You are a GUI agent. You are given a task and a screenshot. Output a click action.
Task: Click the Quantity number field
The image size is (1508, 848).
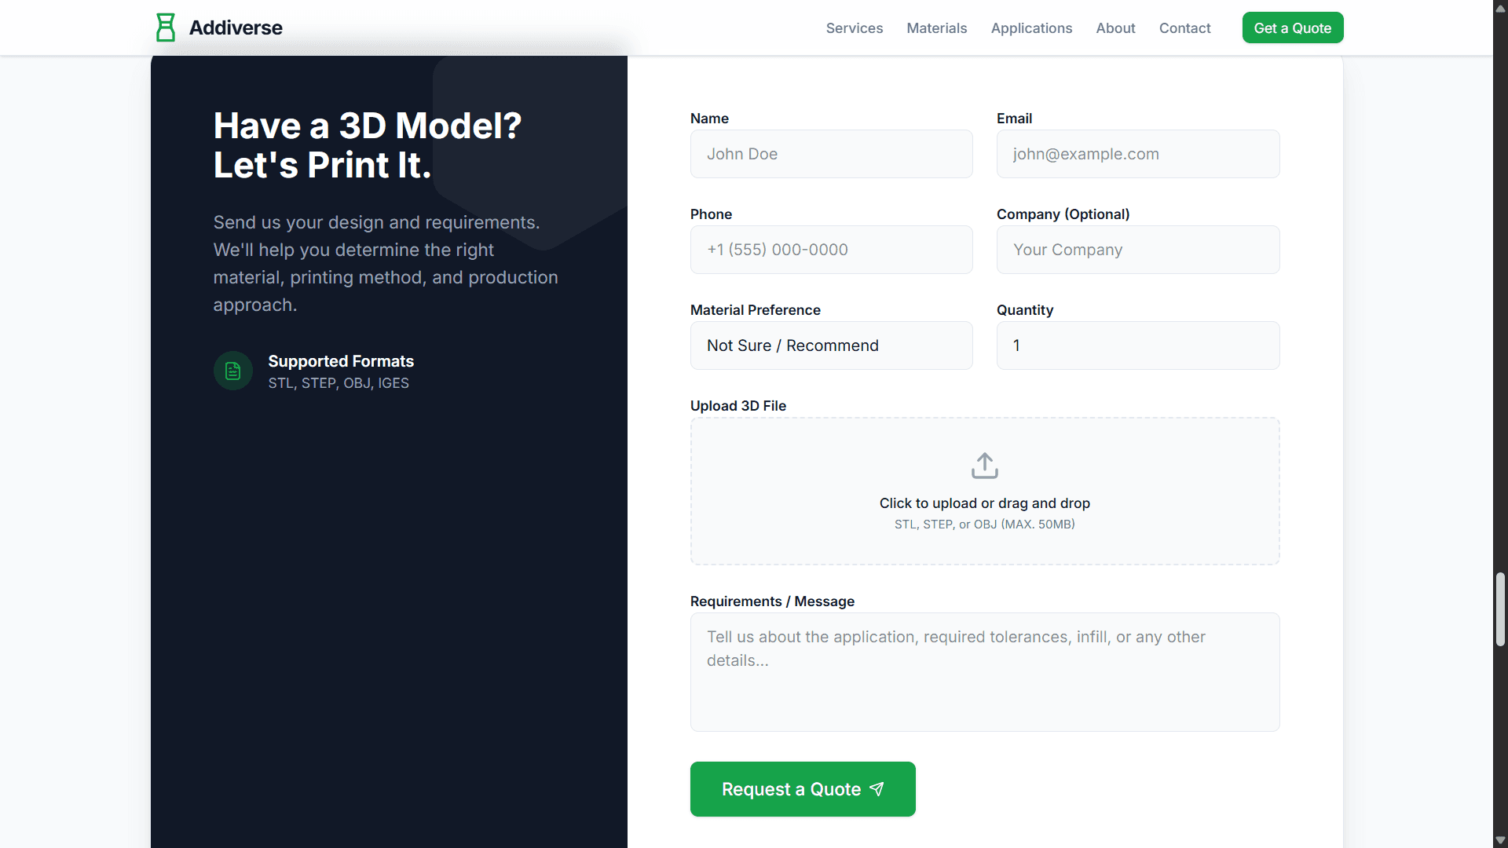[1138, 345]
